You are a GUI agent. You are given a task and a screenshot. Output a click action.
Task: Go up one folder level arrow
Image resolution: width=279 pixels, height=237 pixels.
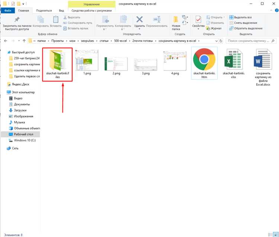click(x=24, y=41)
